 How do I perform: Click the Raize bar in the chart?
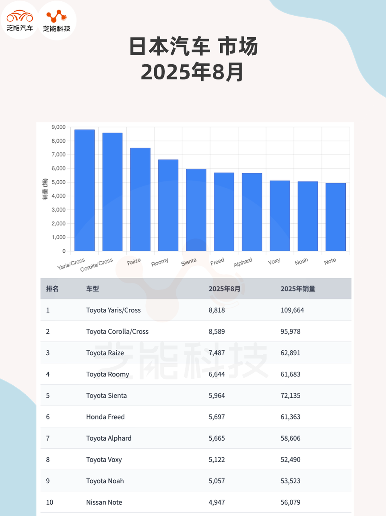pyautogui.click(x=140, y=200)
